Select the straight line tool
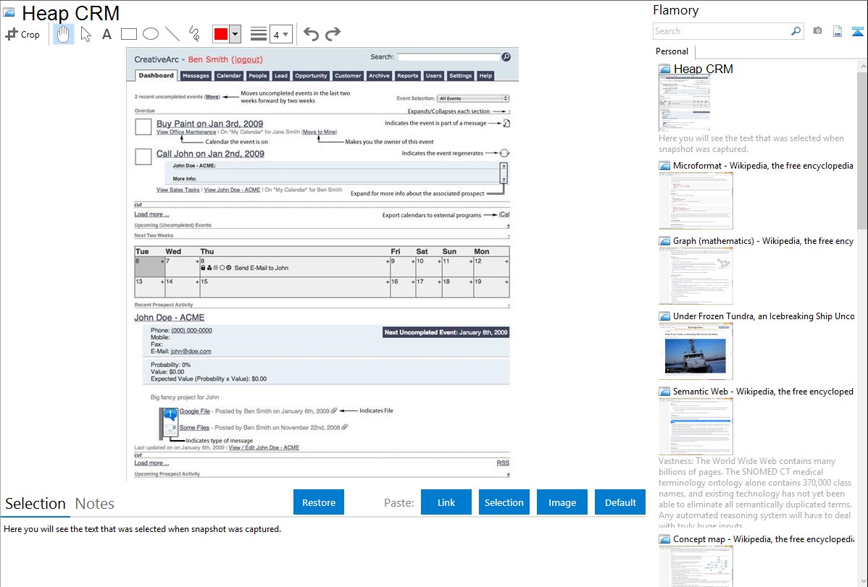This screenshot has height=587, width=868. click(x=172, y=34)
